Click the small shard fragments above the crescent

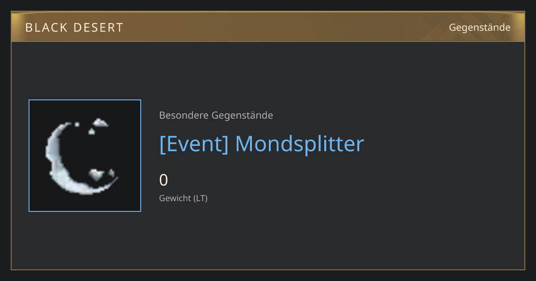tap(94, 125)
